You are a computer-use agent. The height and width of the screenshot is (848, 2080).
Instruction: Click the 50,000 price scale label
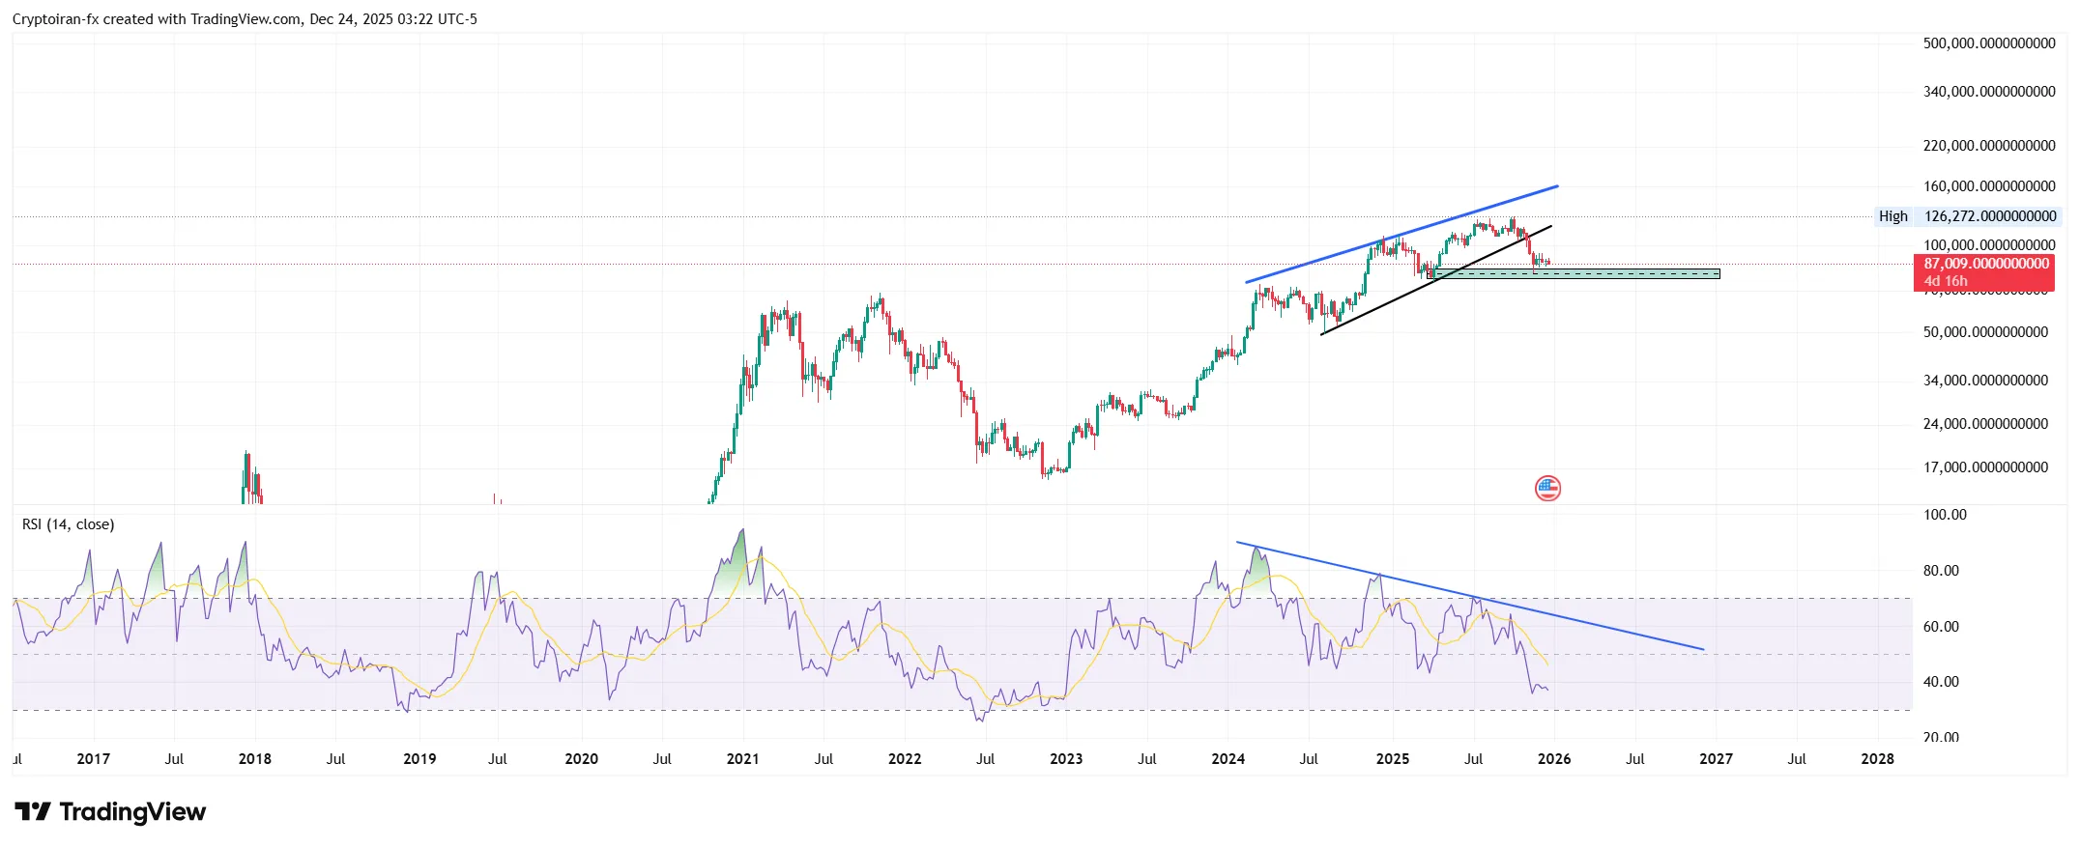[1985, 332]
